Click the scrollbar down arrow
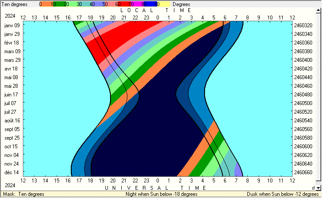This screenshot has height=198, width=322. click(318, 188)
